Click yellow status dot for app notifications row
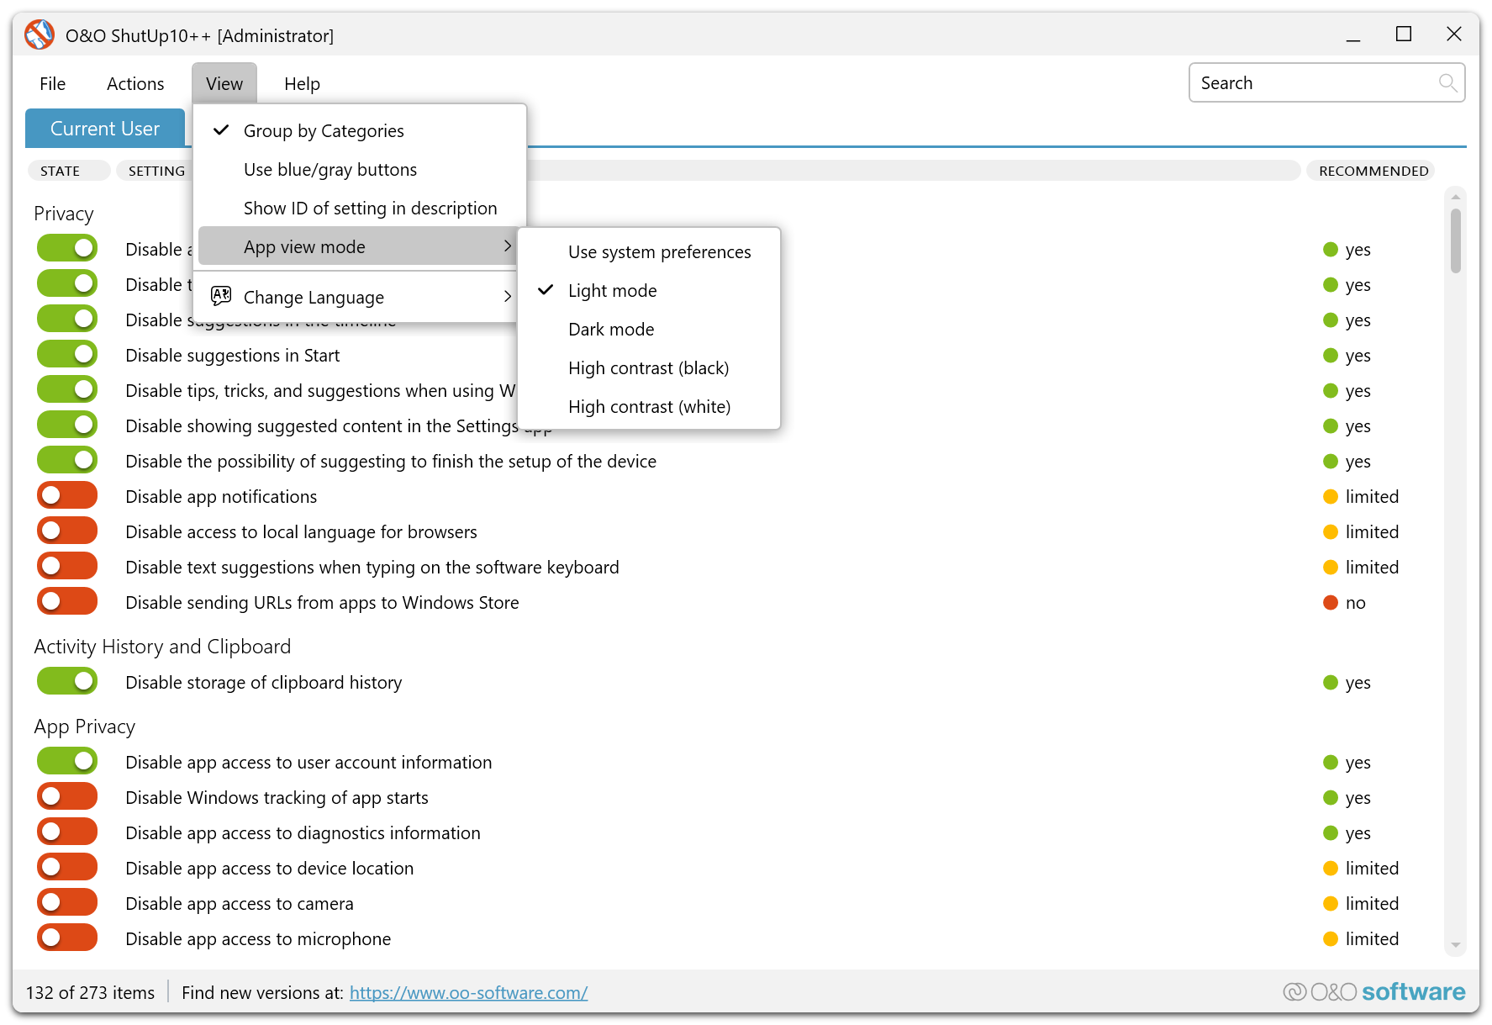Viewport: 1492px width, 1025px height. point(1331,497)
